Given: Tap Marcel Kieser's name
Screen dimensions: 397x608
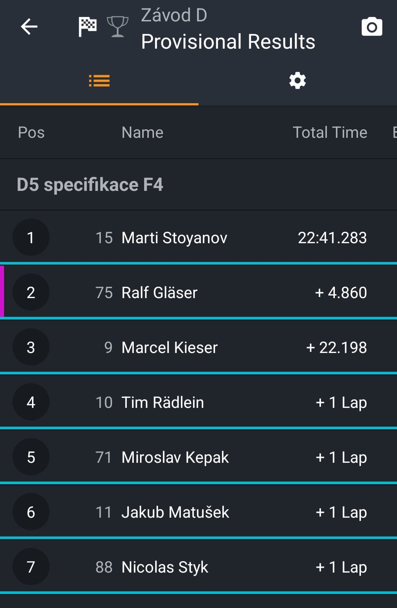Looking at the screenshot, I should (169, 347).
